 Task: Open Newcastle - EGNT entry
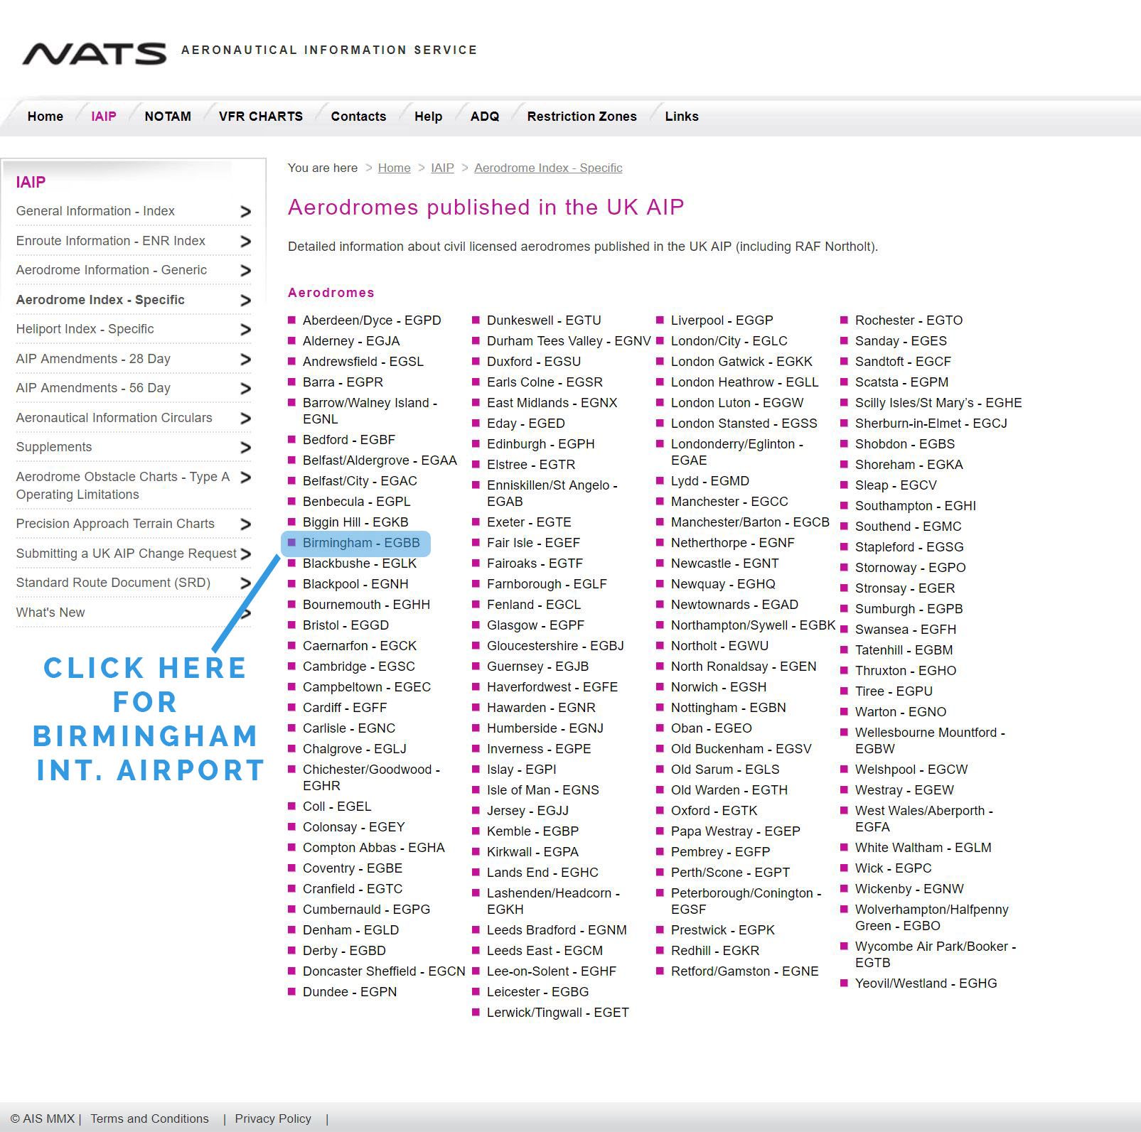coord(725,564)
